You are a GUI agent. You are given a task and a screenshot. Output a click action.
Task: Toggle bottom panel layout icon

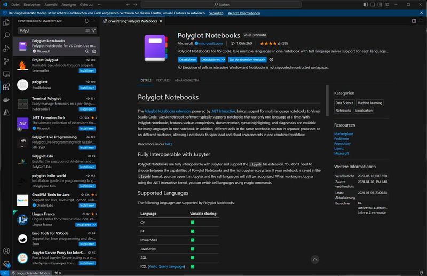coord(373,5)
